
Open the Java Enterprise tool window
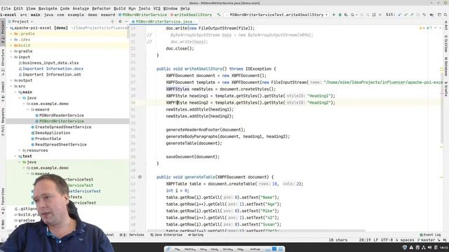166,234
